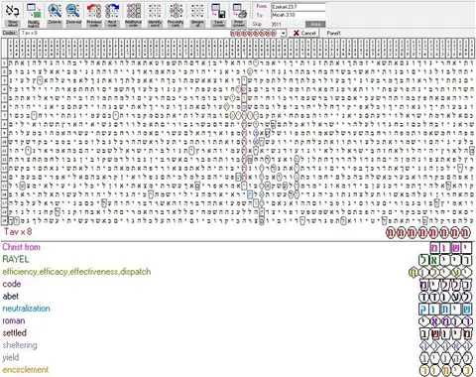Select the 'efficiency,efficacy,effectiveness,dispatch' legend entry
Image resolution: width=476 pixels, height=377 pixels.
(76, 272)
